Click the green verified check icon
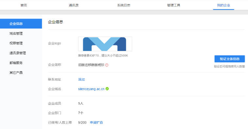Viewport: 248px width, 129px height. [x=107, y=89]
